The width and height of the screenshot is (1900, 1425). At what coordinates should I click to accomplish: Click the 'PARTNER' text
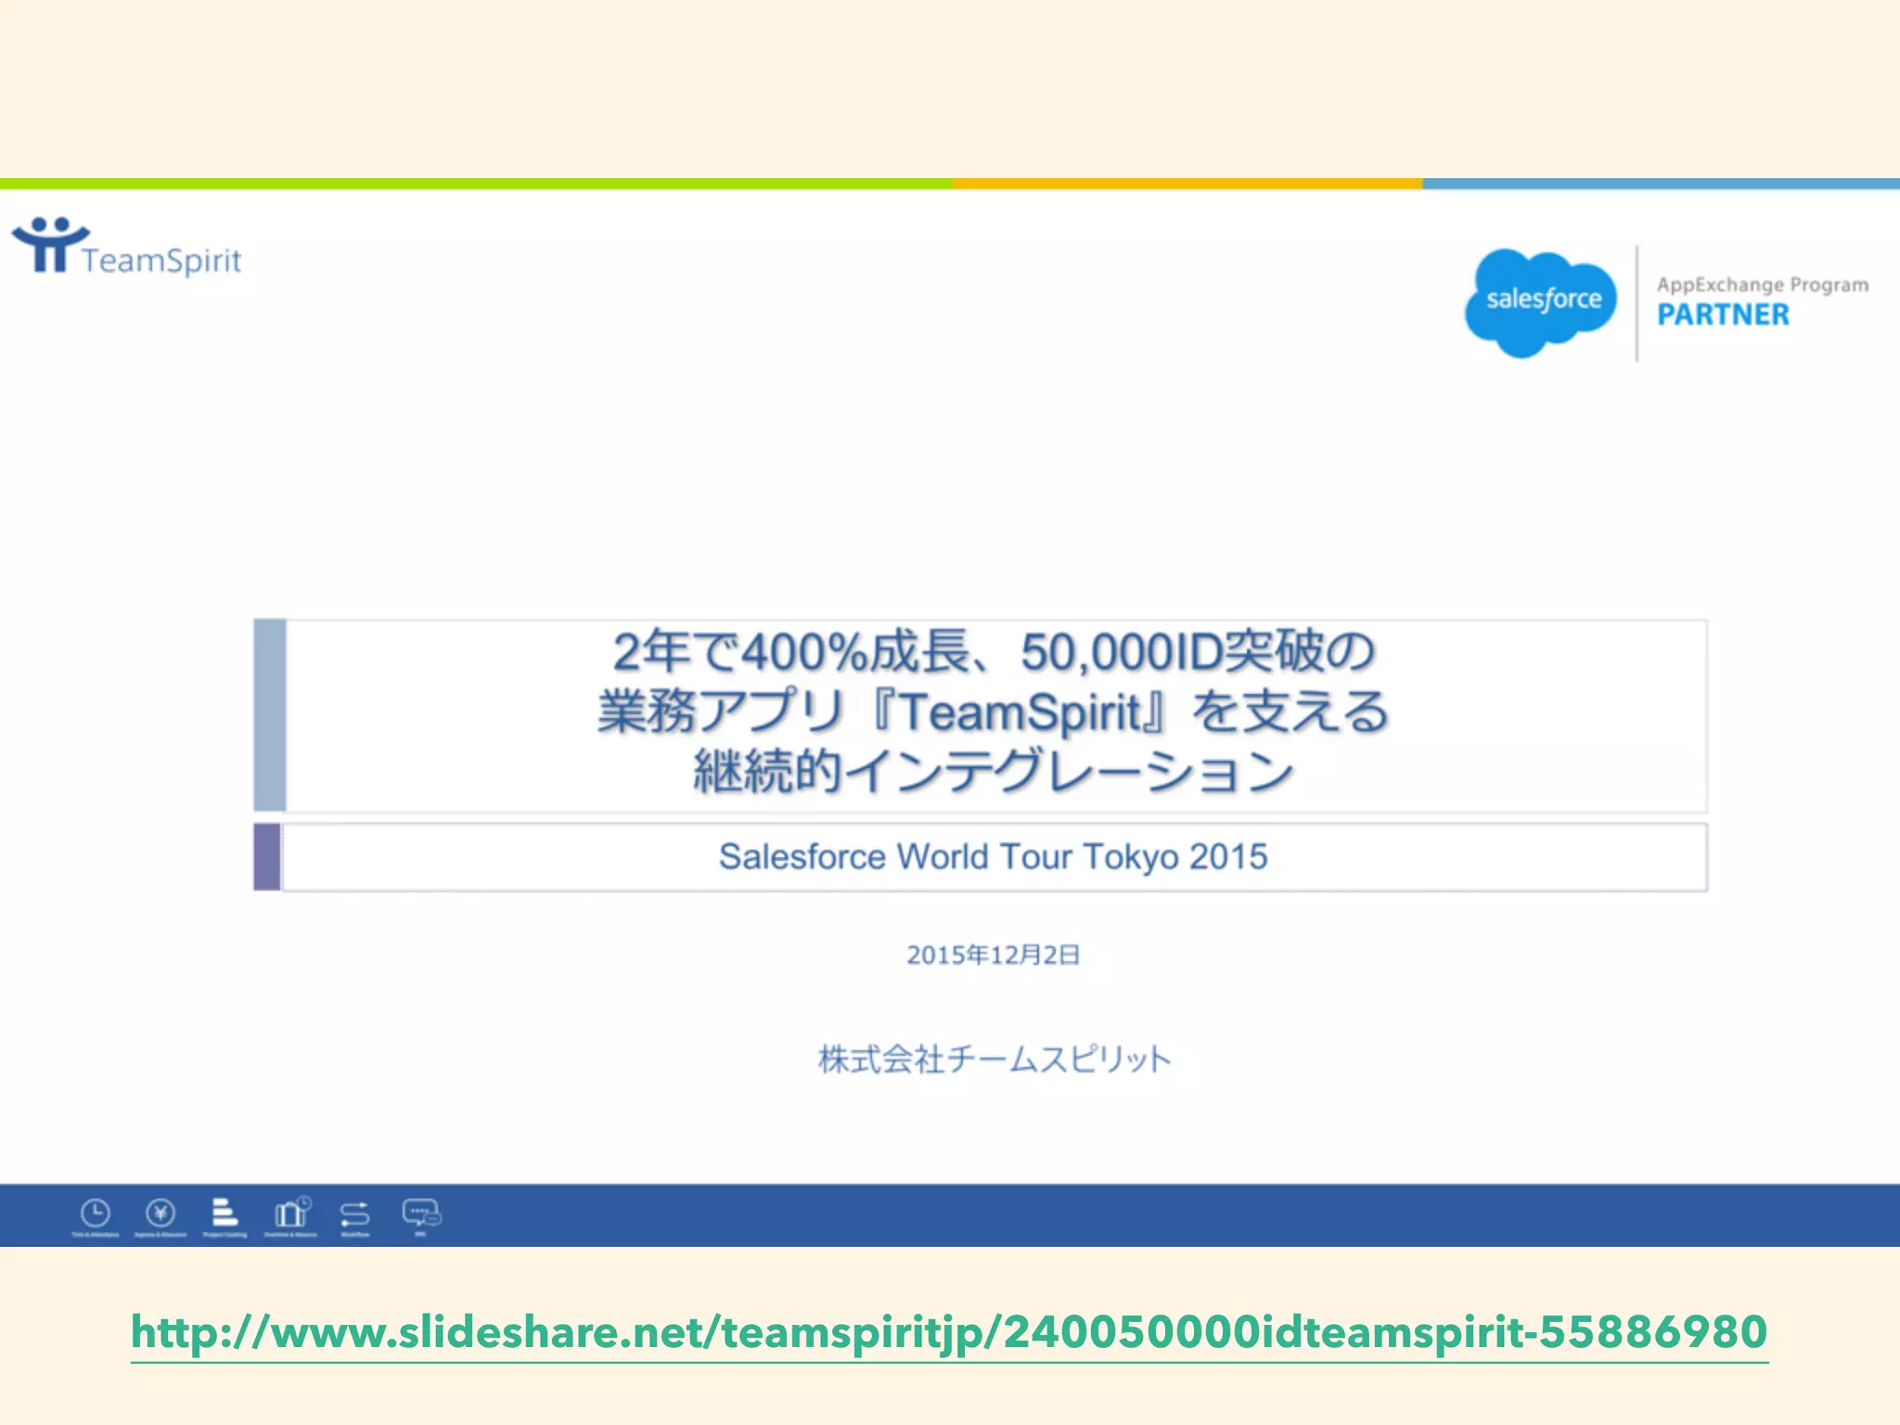click(x=1723, y=315)
